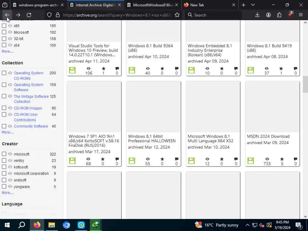Toggle the eye icon beside Community Software
The width and height of the screenshot is (308, 231).
pyautogui.click(x=10, y=126)
